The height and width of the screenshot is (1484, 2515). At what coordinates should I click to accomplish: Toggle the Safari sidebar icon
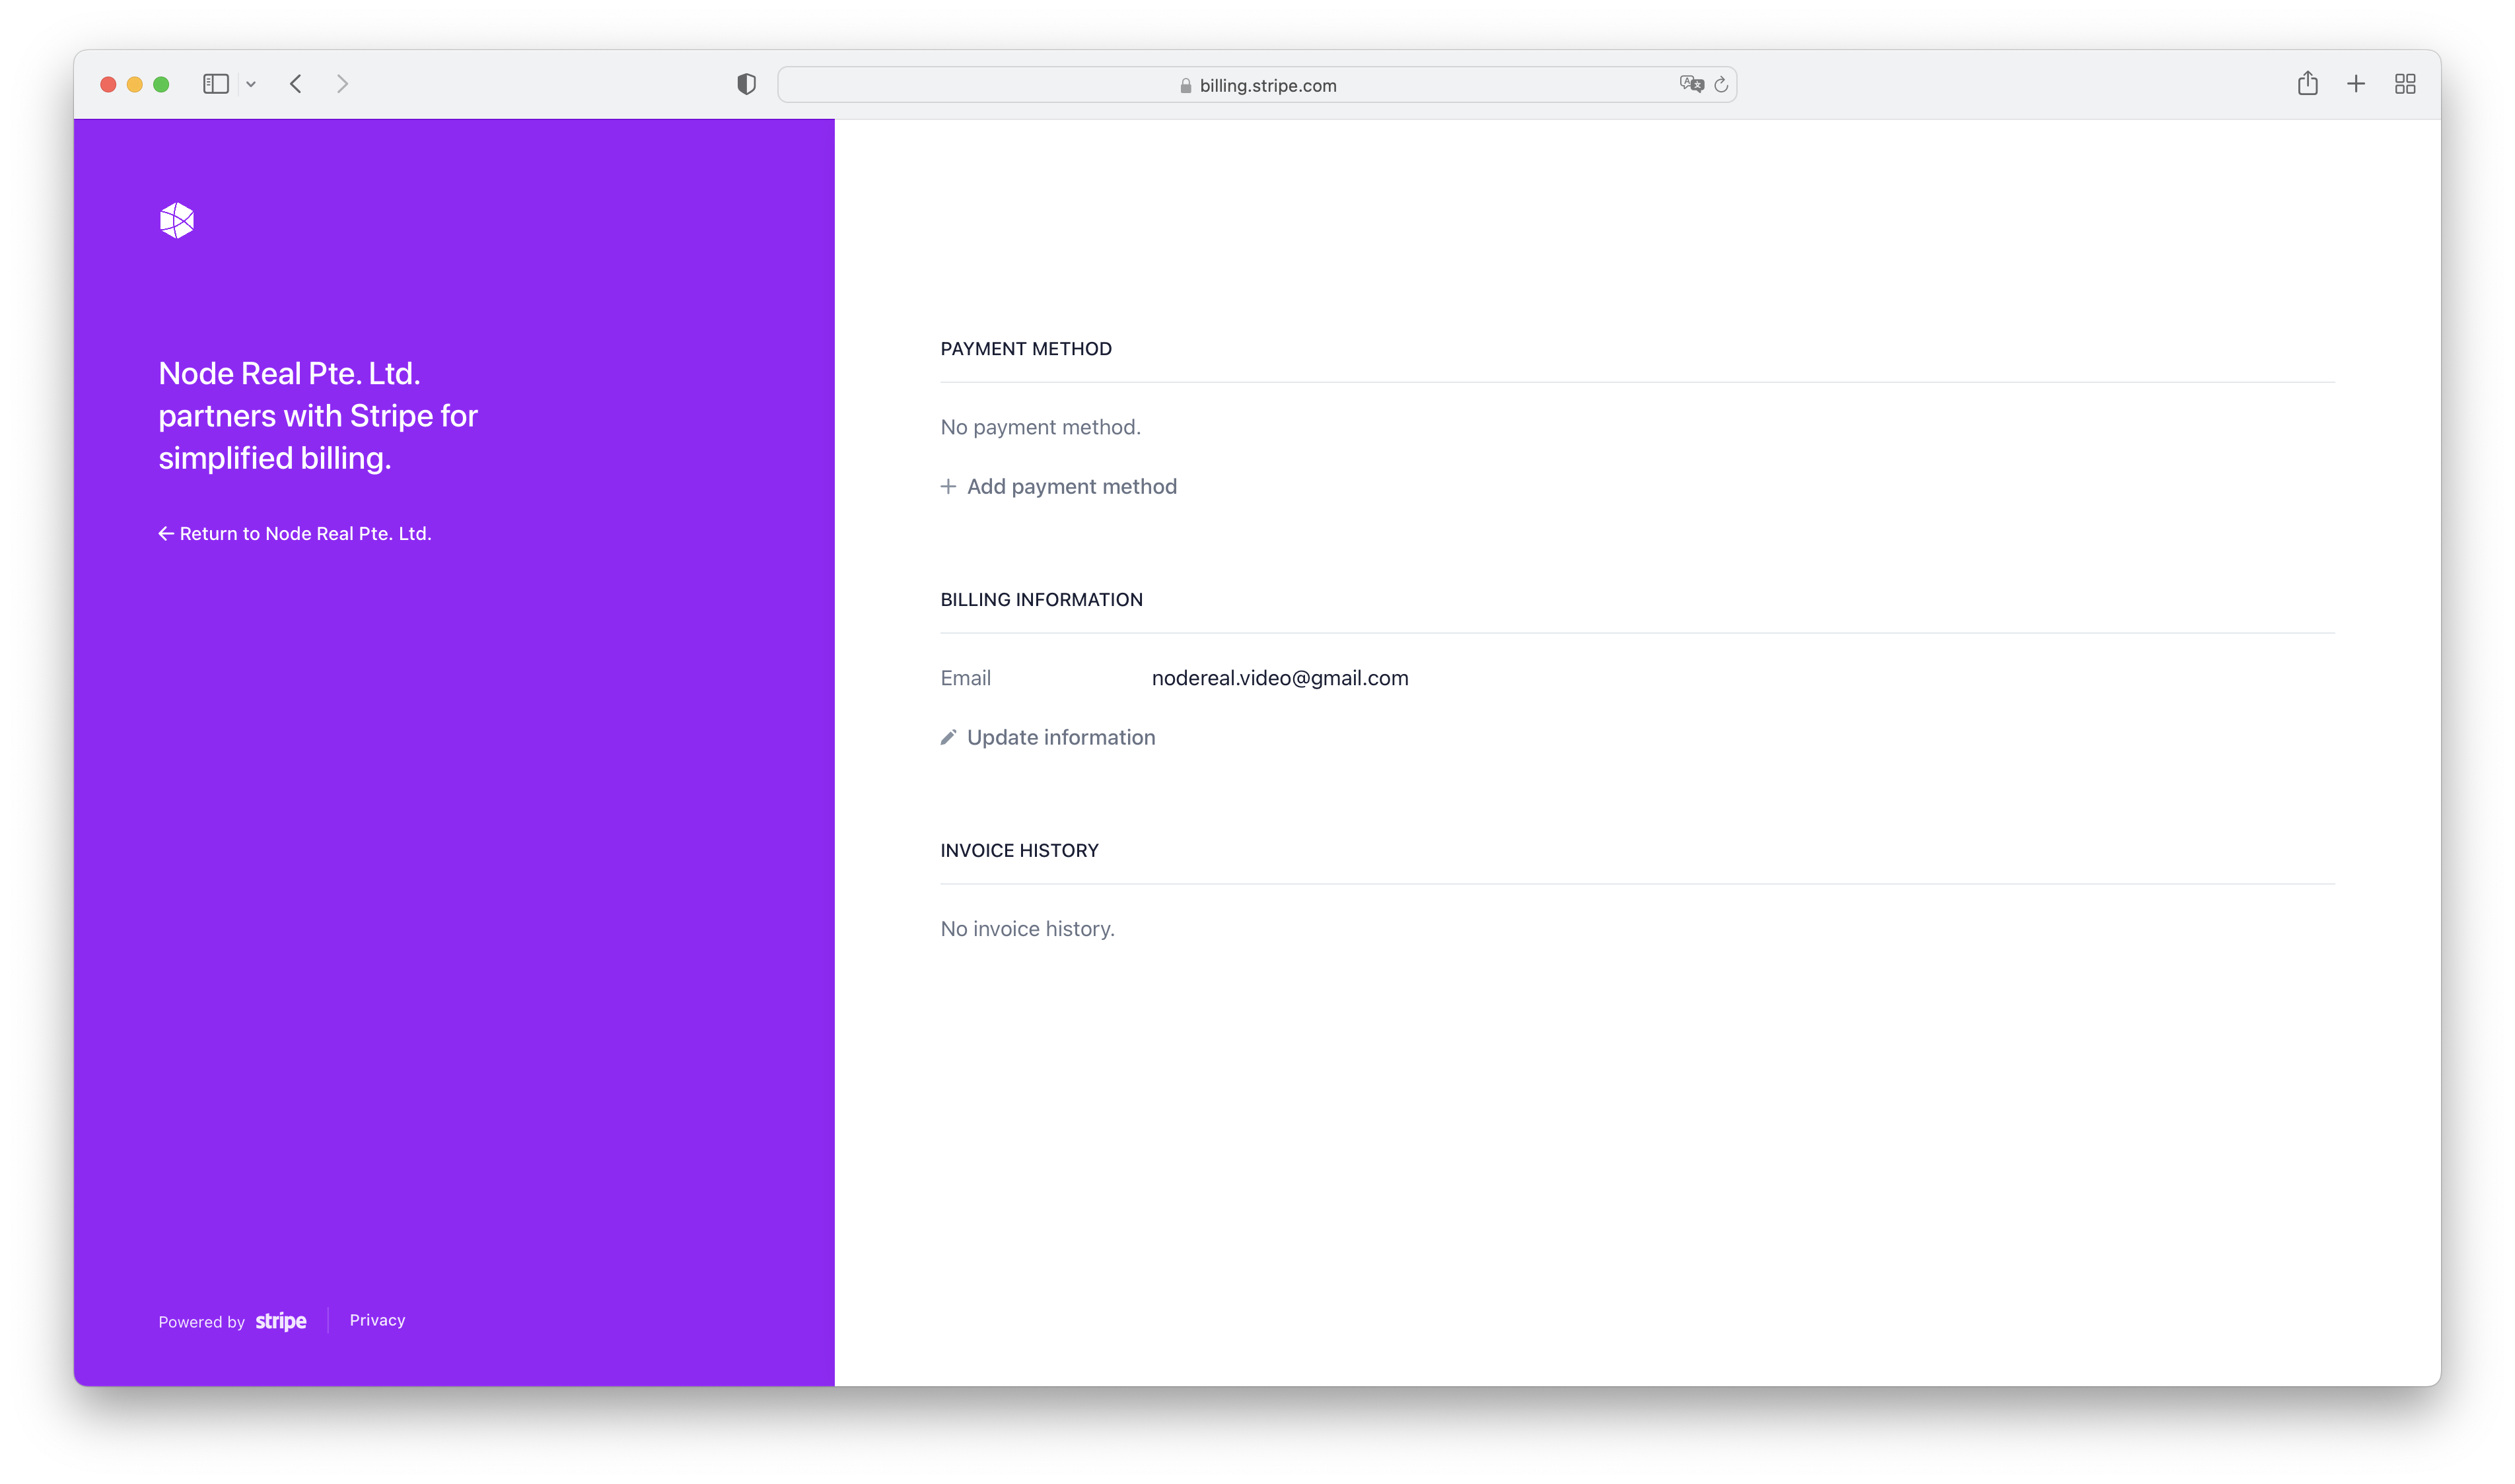pos(215,84)
